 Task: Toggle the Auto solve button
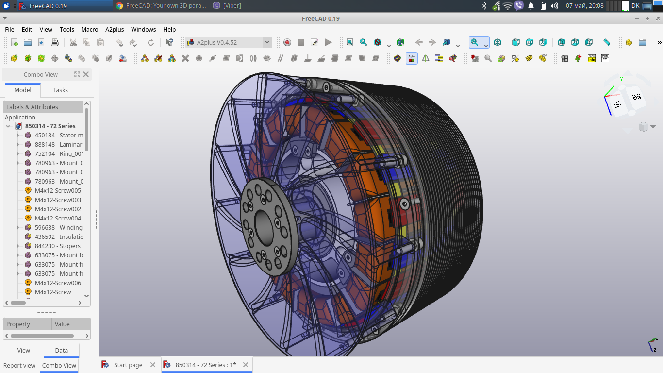(412, 58)
